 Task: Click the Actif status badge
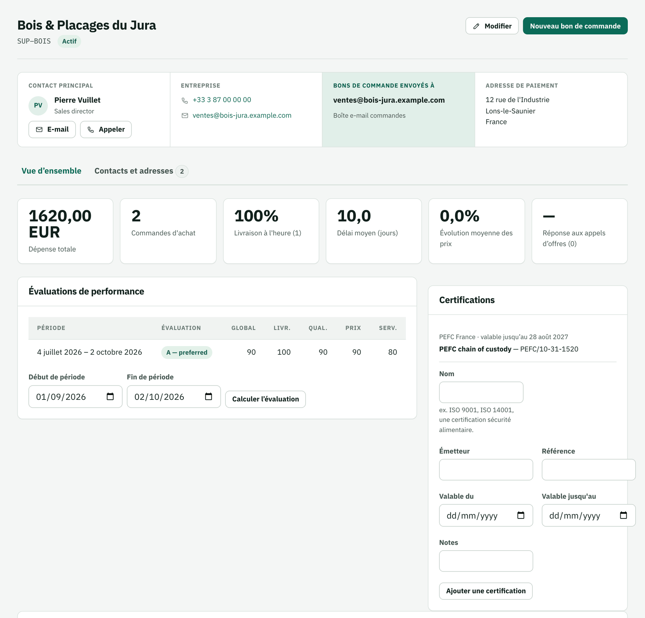click(x=69, y=41)
